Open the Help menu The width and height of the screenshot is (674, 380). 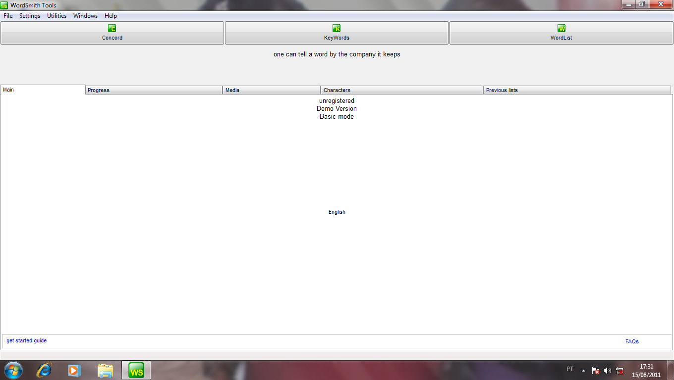tap(111, 16)
